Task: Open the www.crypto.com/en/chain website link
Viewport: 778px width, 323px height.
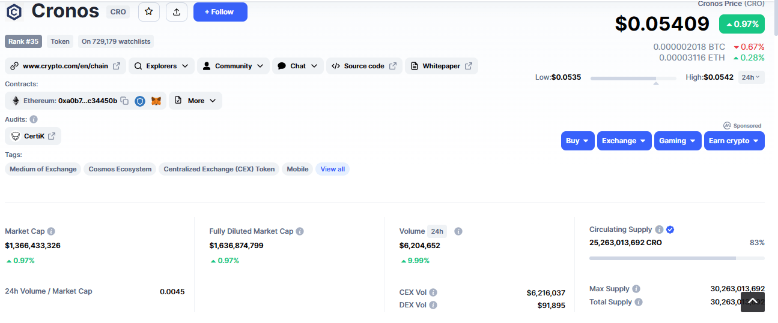Action: [65, 66]
